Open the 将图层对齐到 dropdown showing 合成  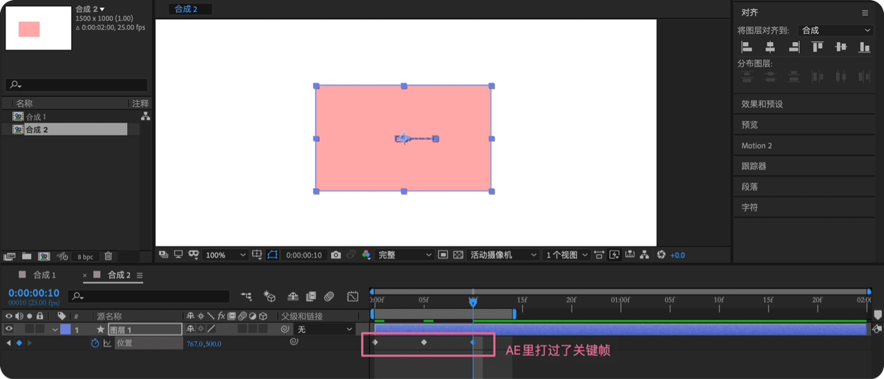(836, 30)
